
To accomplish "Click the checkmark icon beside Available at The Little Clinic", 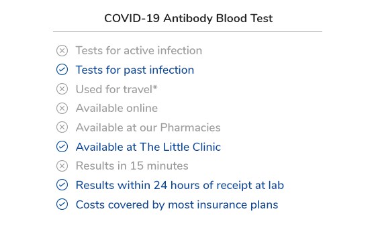I will 62,147.
